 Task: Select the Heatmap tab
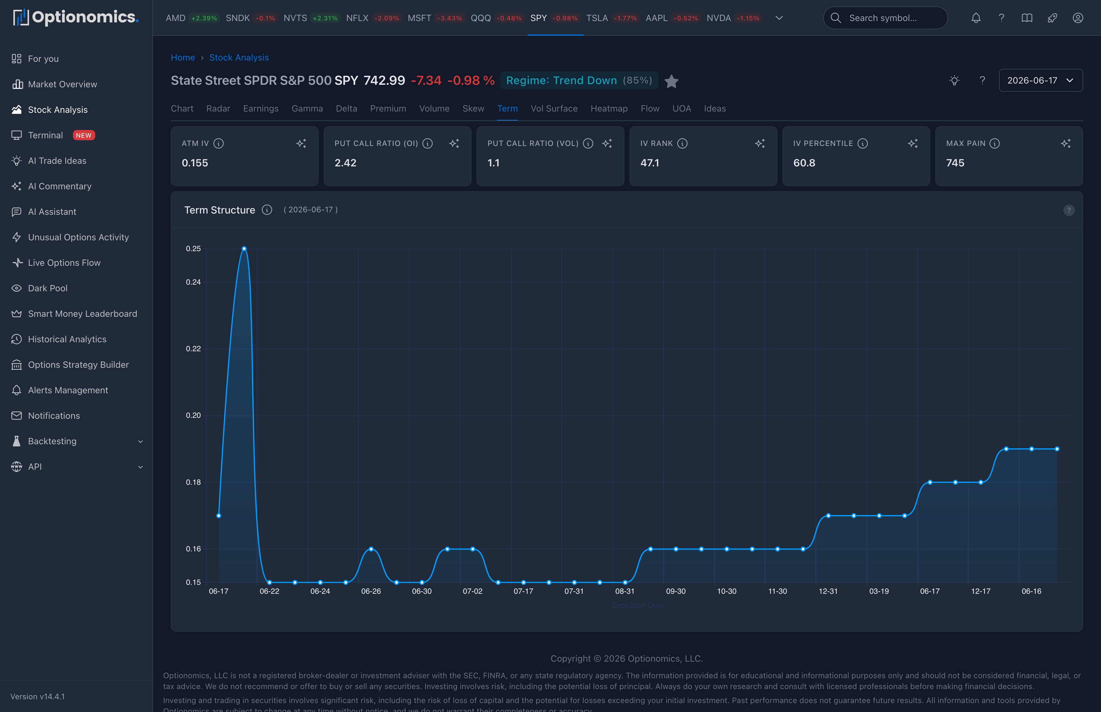(609, 109)
